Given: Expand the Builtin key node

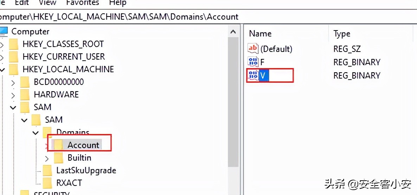Looking at the screenshot, I should (x=47, y=158).
